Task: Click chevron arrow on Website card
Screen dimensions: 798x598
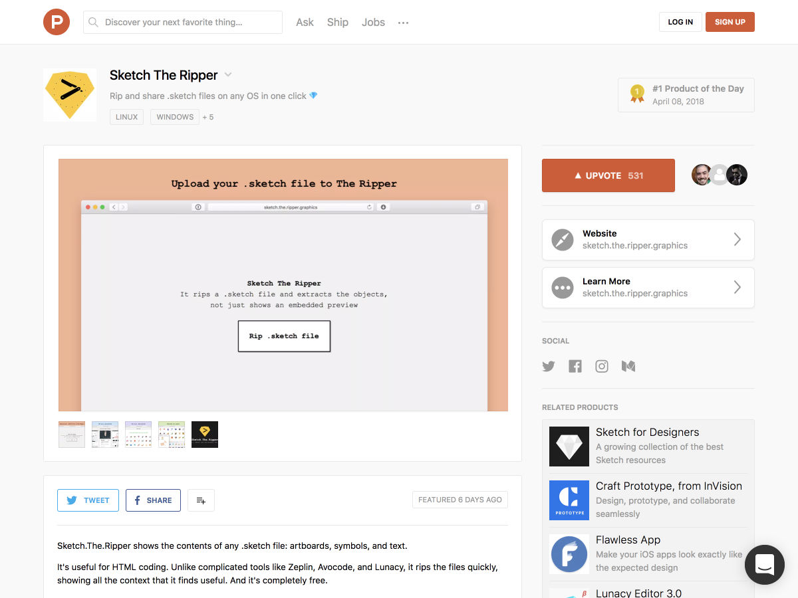Action: tap(737, 239)
